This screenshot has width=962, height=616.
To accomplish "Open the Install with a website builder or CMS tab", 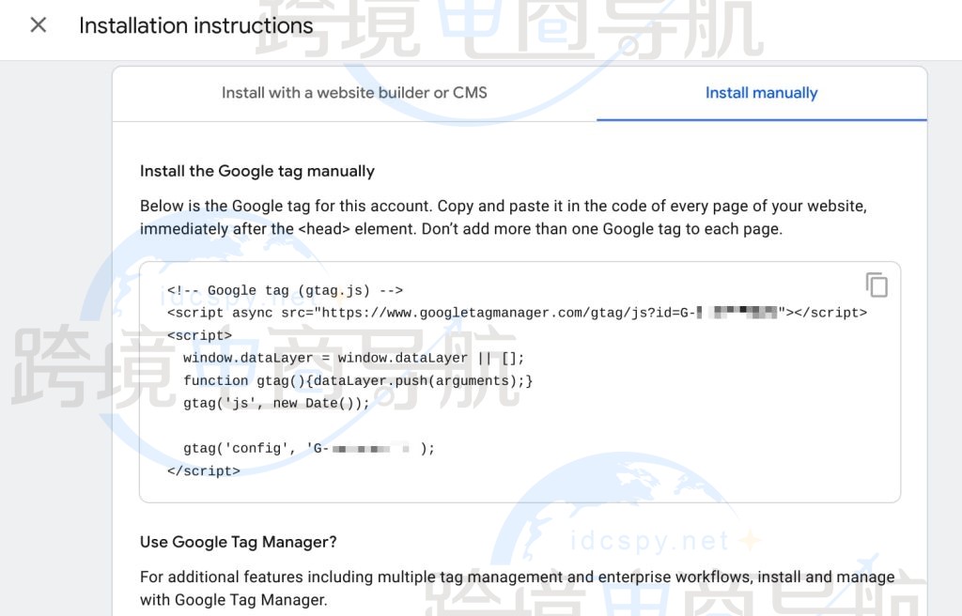I will pyautogui.click(x=354, y=93).
